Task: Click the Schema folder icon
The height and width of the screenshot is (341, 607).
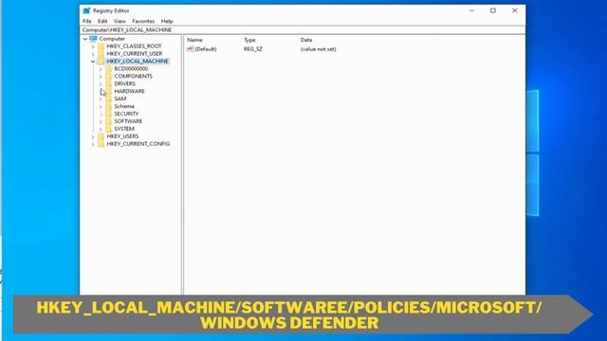Action: (108, 106)
